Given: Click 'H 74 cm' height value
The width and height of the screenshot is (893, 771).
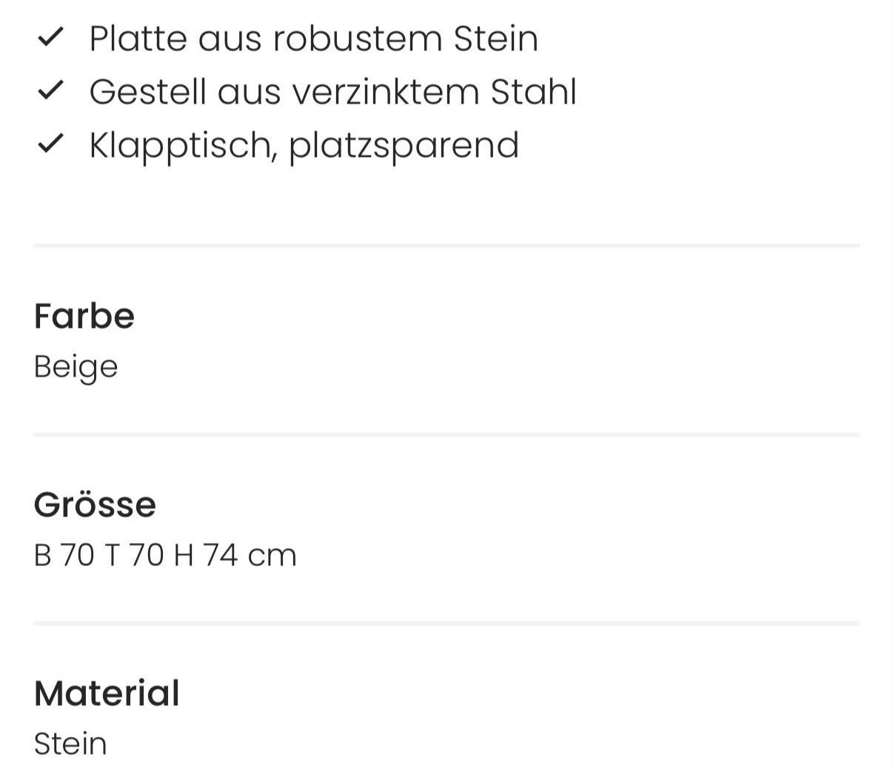Looking at the screenshot, I should pos(235,555).
